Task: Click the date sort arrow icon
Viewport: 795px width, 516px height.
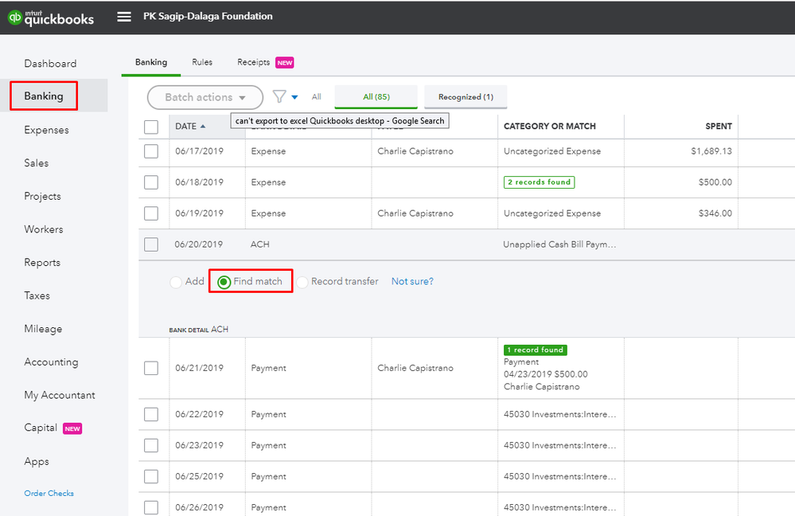Action: pyautogui.click(x=203, y=126)
